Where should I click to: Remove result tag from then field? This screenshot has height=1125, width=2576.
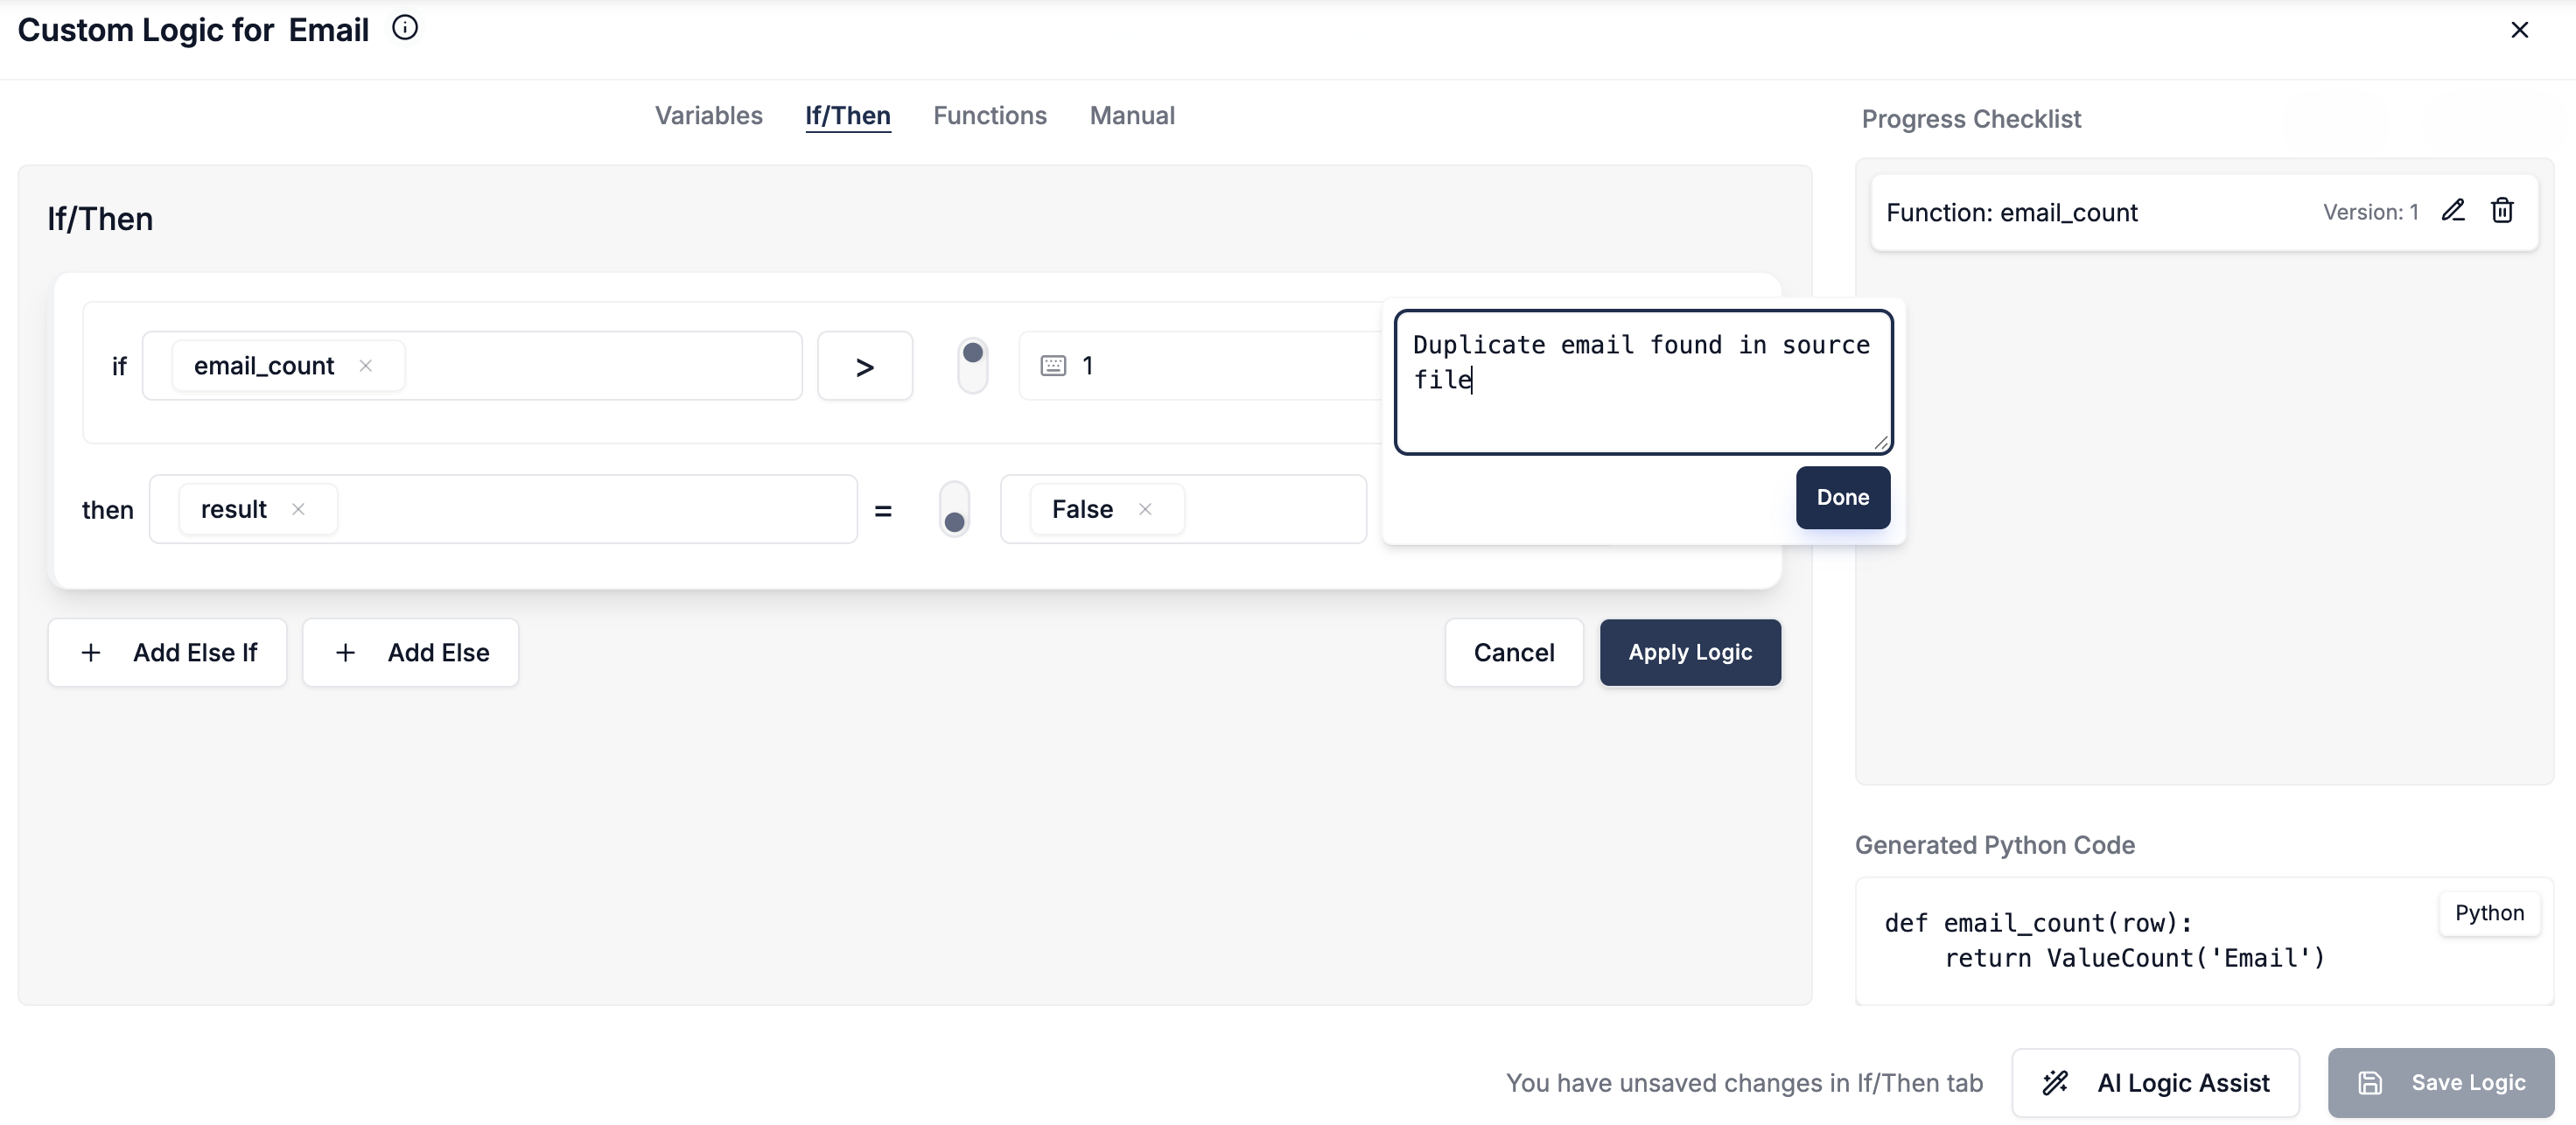point(298,509)
